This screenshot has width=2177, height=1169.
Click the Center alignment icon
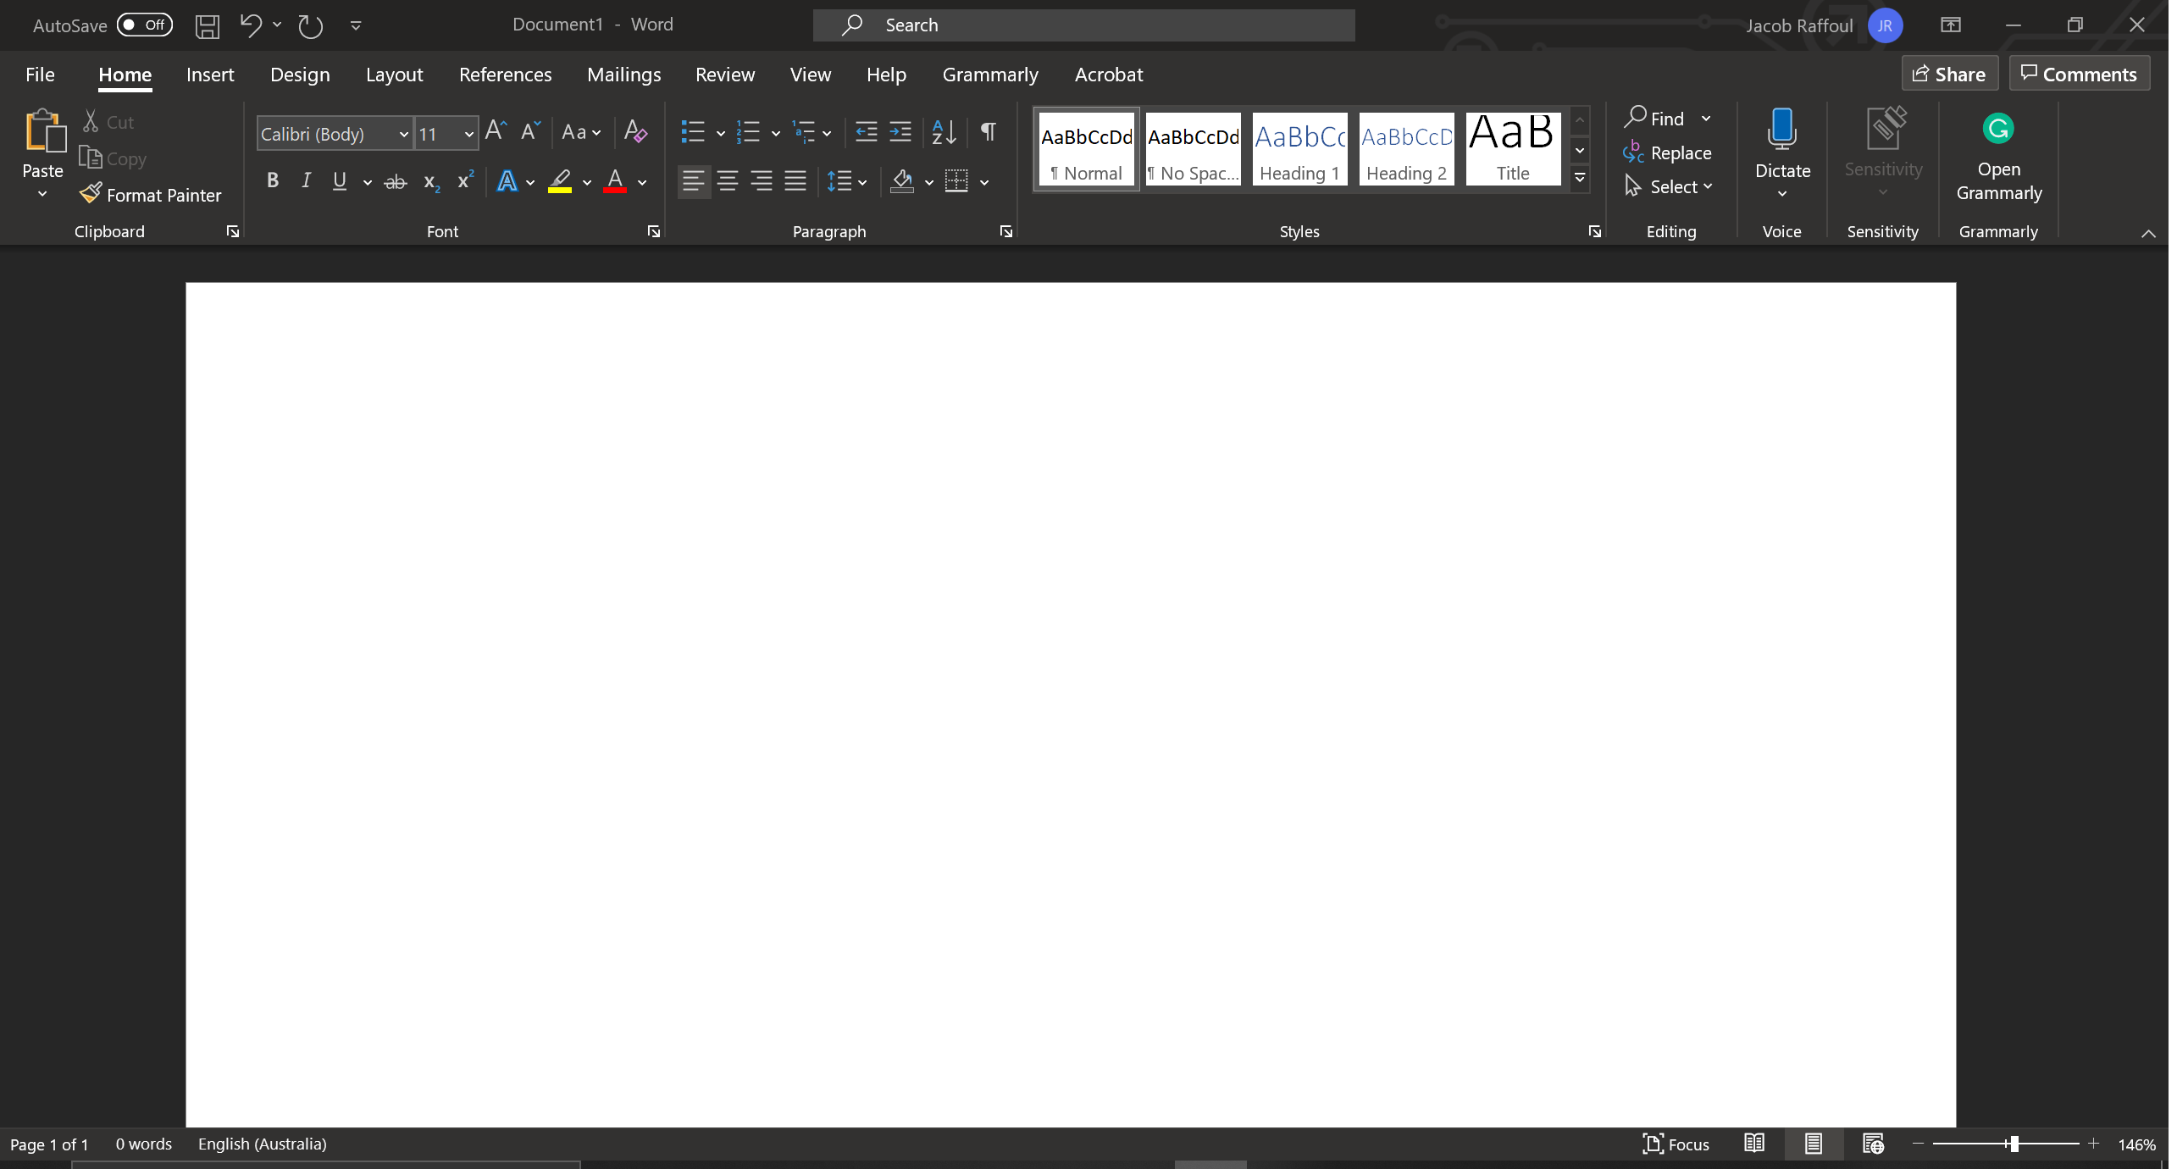pos(728,181)
